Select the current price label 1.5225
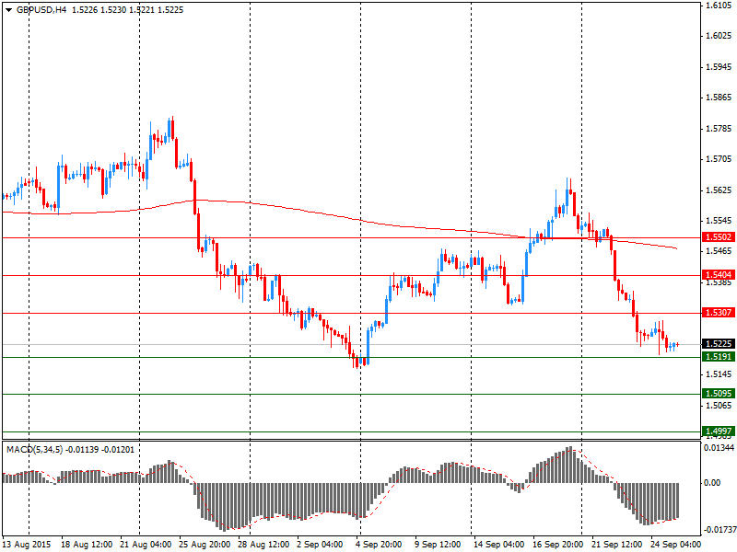The width and height of the screenshot is (737, 552). pyautogui.click(x=718, y=344)
